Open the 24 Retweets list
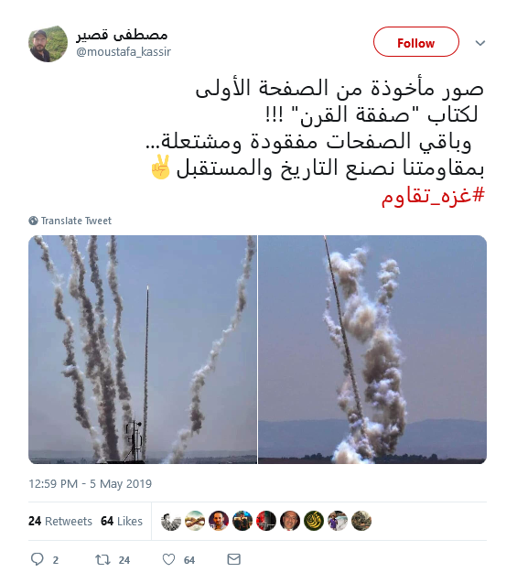Viewport: 517px width, 583px height. [x=60, y=522]
